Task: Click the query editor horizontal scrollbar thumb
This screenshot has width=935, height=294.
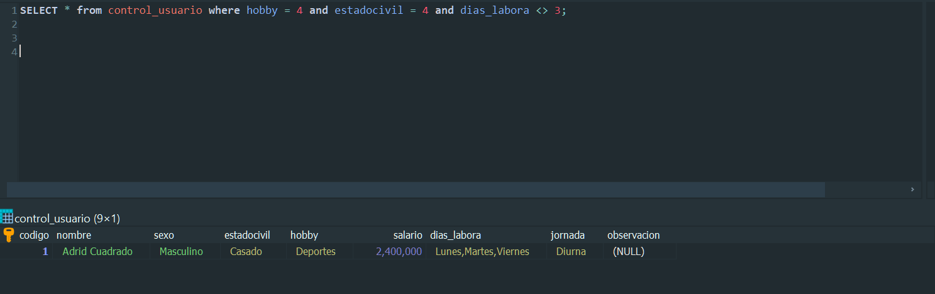Action: click(416, 190)
